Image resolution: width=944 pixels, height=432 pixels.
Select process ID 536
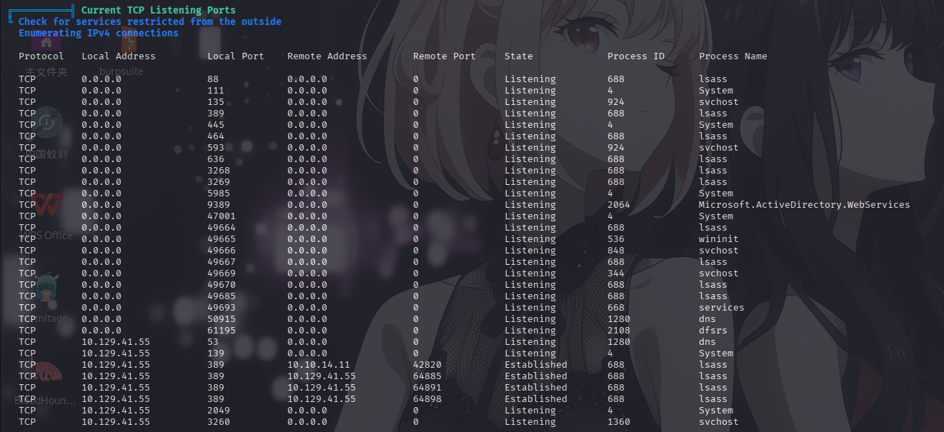(x=616, y=239)
